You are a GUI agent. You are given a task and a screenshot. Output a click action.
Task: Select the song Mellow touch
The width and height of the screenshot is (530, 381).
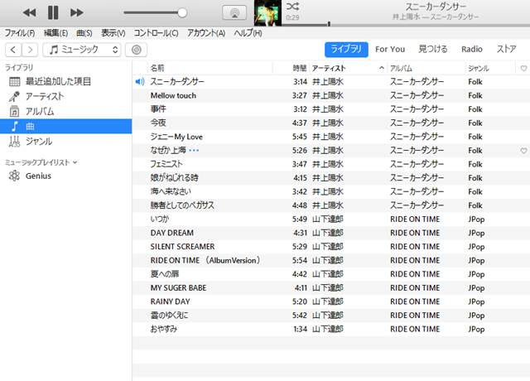point(173,96)
